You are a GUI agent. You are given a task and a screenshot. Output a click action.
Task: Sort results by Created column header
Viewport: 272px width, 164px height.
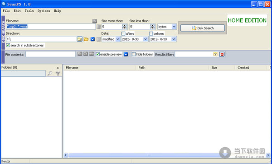[x=251, y=68]
